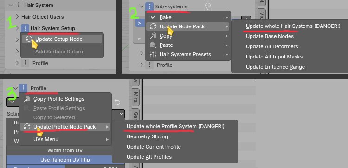Open the dropdown chevron right of Copy to Selected
This screenshot has width=348, height=168.
tap(122, 114)
